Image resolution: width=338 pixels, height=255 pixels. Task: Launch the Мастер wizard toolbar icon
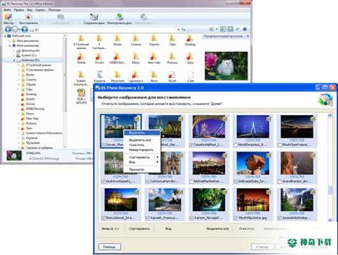9,18
